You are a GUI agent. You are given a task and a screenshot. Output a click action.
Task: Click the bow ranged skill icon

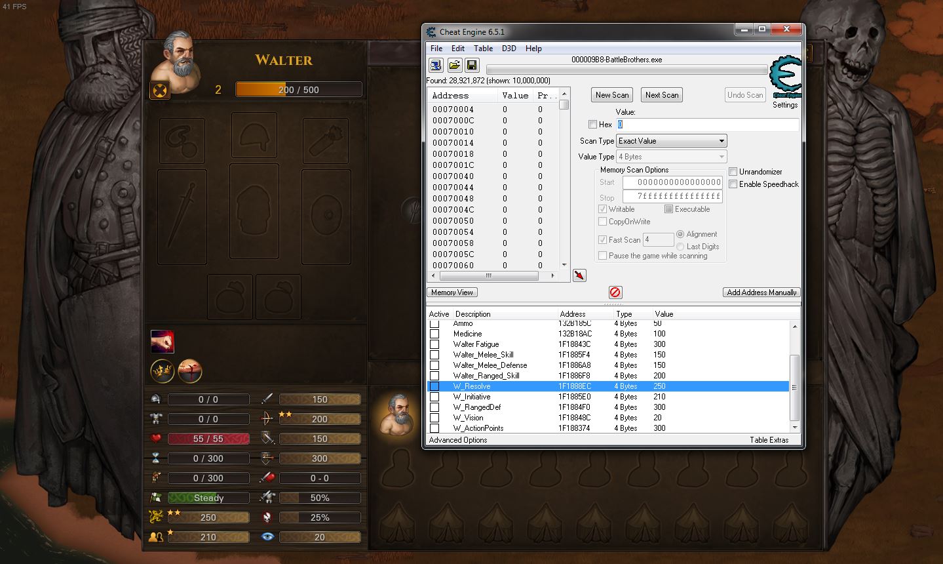[x=267, y=418]
